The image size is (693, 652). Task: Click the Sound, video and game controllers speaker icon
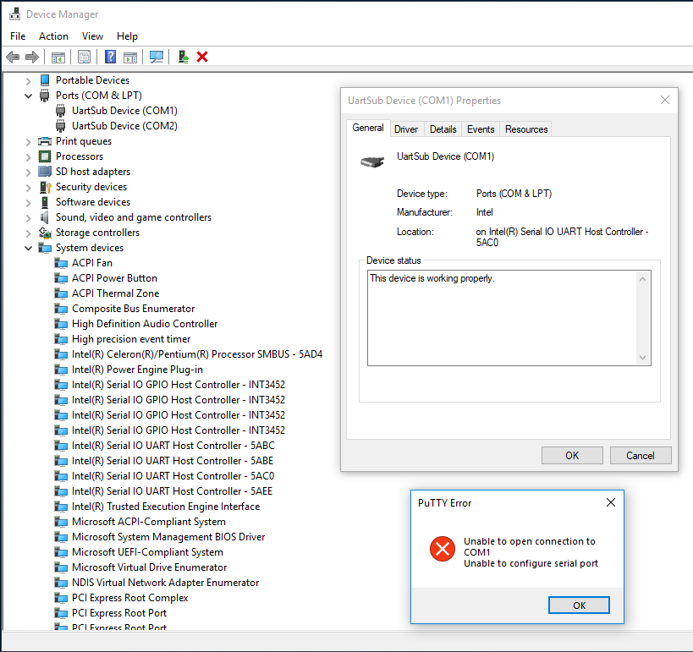[x=44, y=217]
